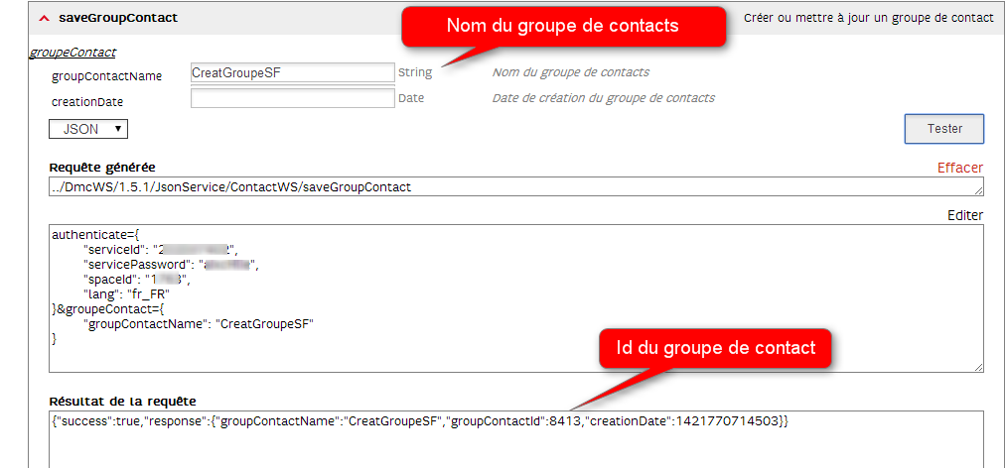
Task: Click the "groupContactName": "CreatGroupeSF" request line
Action: [x=198, y=324]
